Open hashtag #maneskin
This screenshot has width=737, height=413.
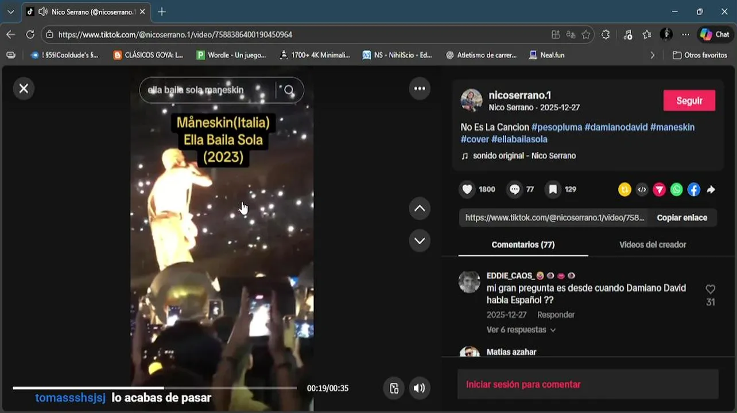[x=672, y=127]
